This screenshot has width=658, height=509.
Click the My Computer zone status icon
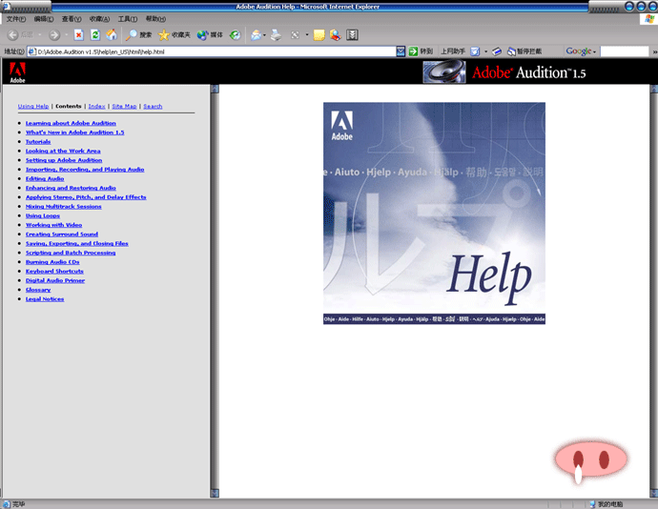(592, 504)
